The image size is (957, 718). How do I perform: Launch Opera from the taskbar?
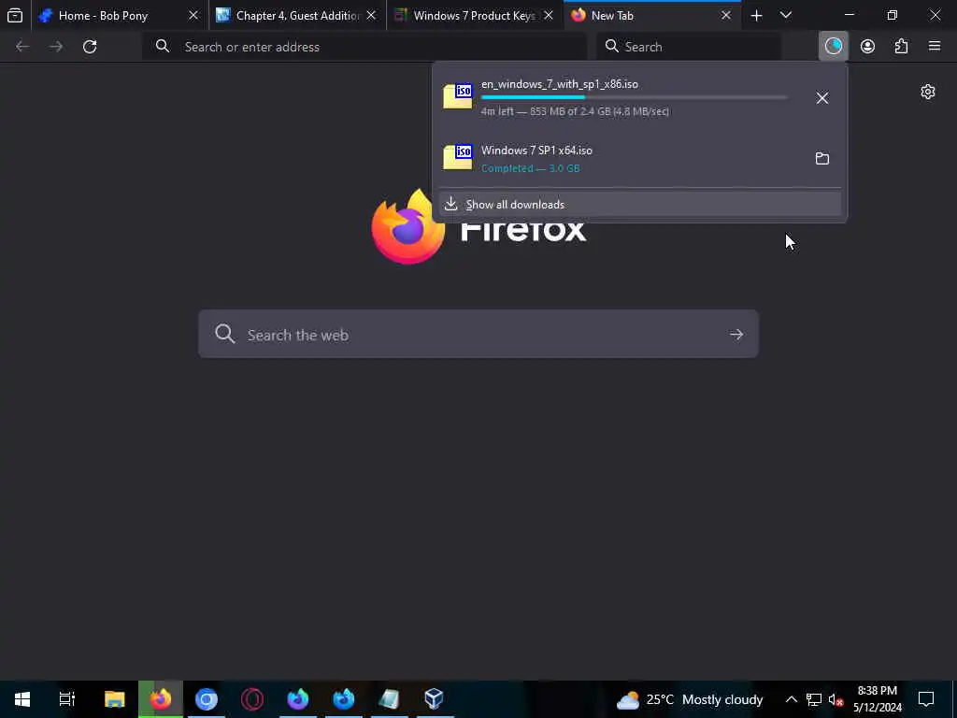point(252,699)
